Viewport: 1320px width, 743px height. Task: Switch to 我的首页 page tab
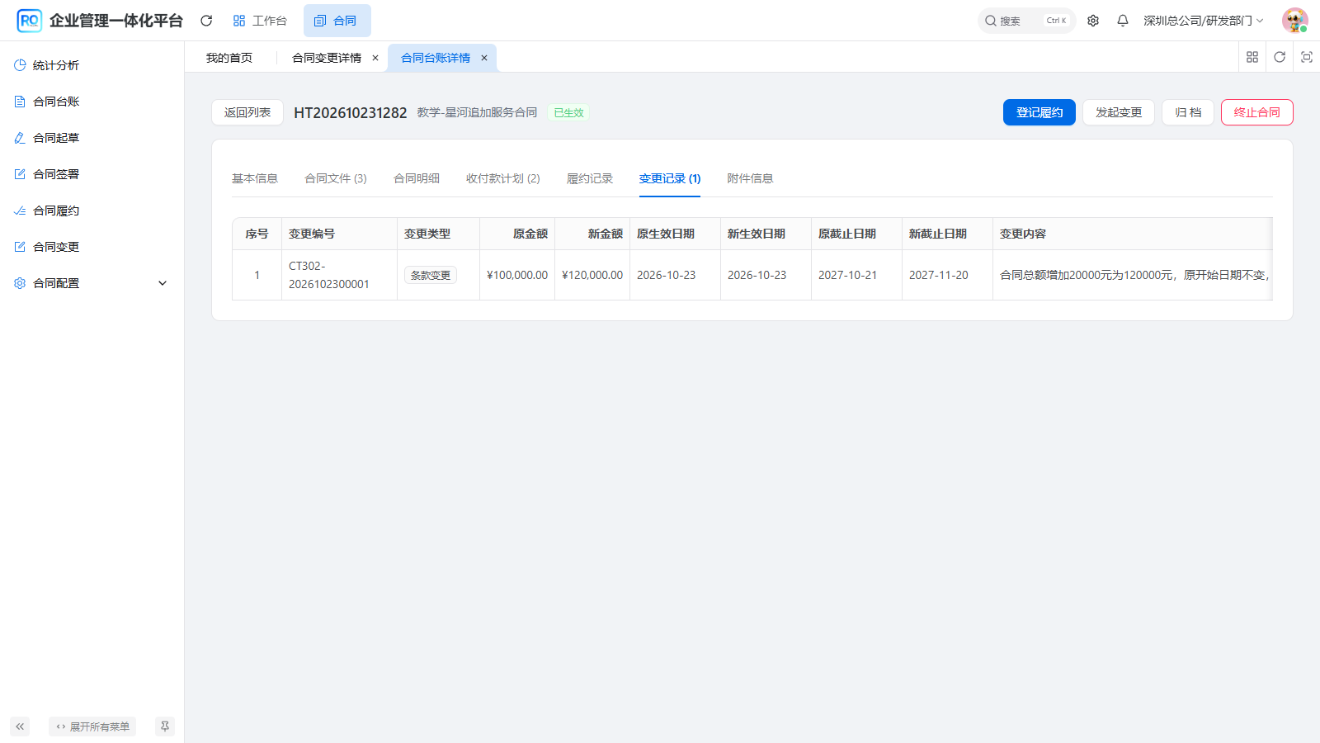click(x=229, y=58)
